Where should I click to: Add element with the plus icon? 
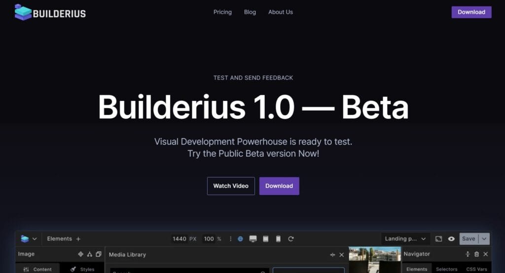(78, 239)
